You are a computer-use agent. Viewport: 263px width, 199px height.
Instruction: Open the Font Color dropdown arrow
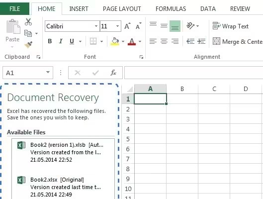pos(140,41)
